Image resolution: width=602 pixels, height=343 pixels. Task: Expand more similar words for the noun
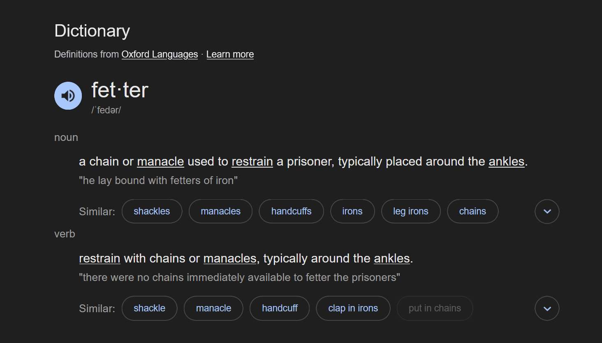[547, 212]
